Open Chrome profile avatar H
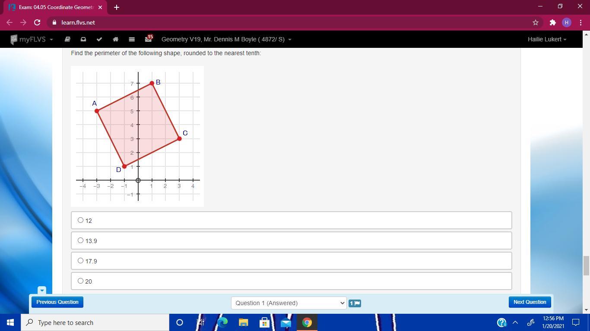This screenshot has height=331, width=590. [567, 22]
